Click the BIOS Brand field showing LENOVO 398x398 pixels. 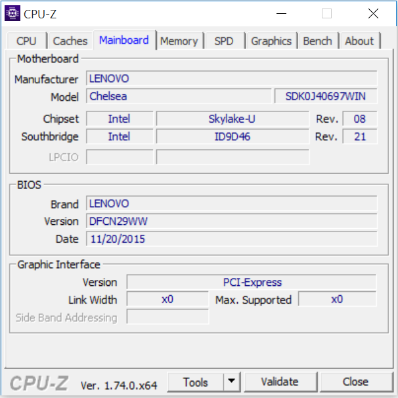pos(232,203)
